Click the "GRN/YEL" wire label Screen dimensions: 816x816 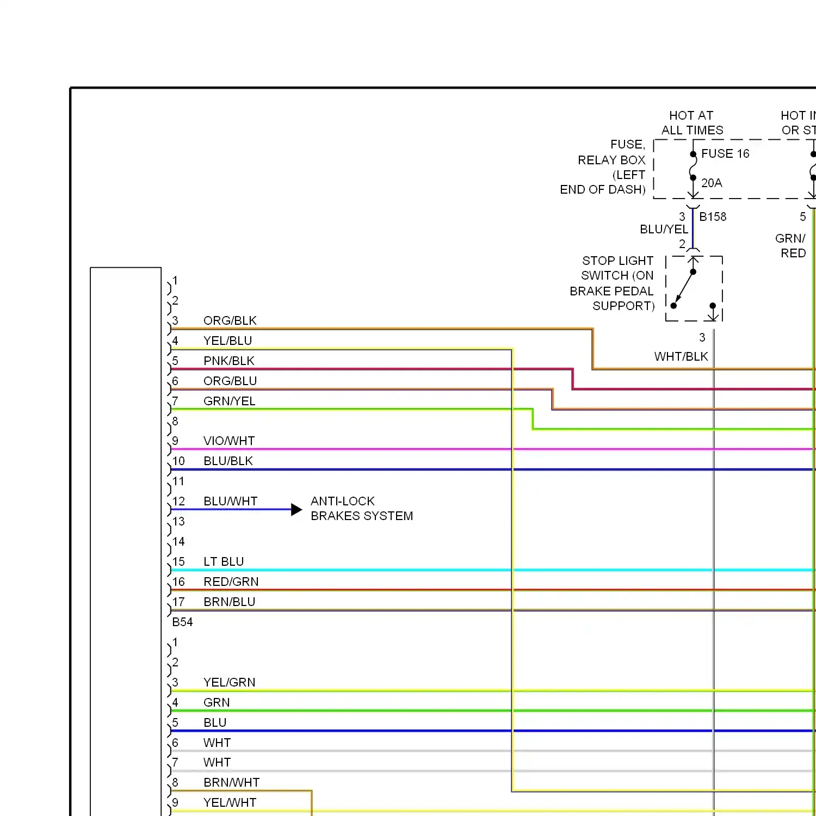[230, 401]
